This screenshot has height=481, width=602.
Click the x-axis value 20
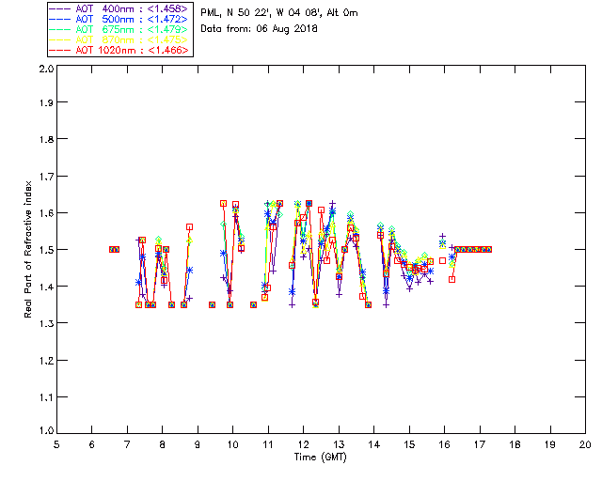(x=585, y=444)
